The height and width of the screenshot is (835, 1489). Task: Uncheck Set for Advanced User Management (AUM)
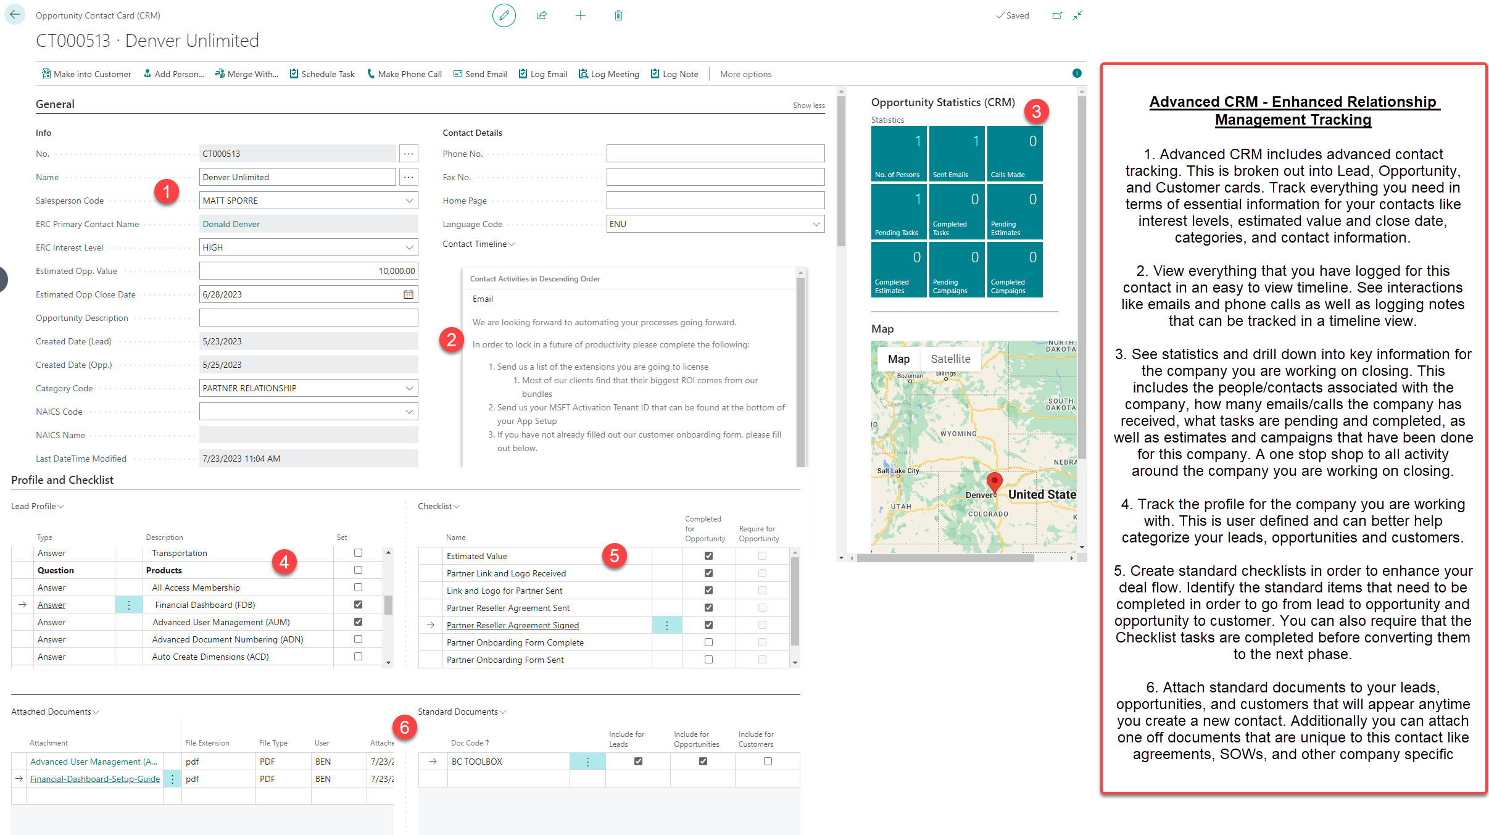[358, 622]
